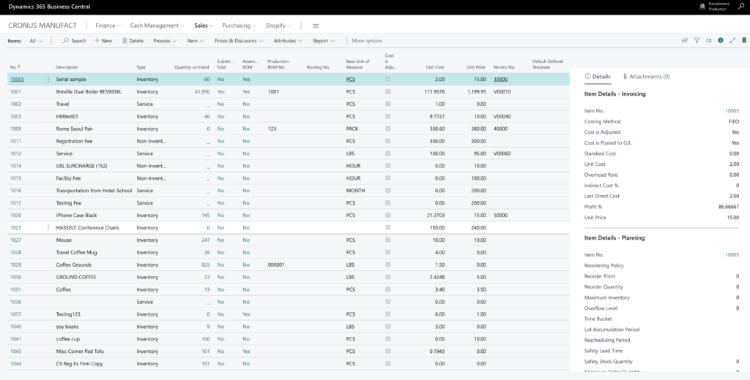
Task: Click Item No. 10005 under Item Details - Planning
Action: (x=732, y=255)
